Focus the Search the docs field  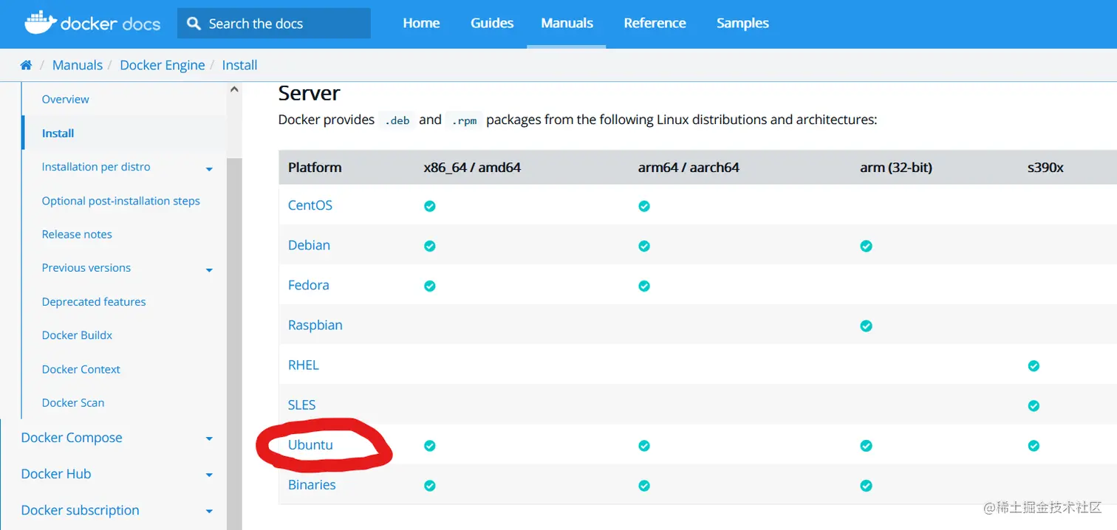(274, 24)
